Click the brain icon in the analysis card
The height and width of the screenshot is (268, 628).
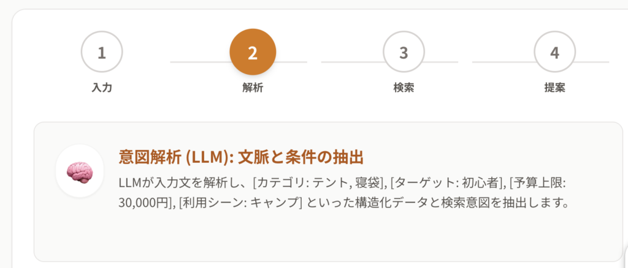79,171
